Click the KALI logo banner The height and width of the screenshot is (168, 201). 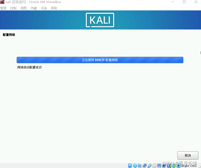(100, 20)
